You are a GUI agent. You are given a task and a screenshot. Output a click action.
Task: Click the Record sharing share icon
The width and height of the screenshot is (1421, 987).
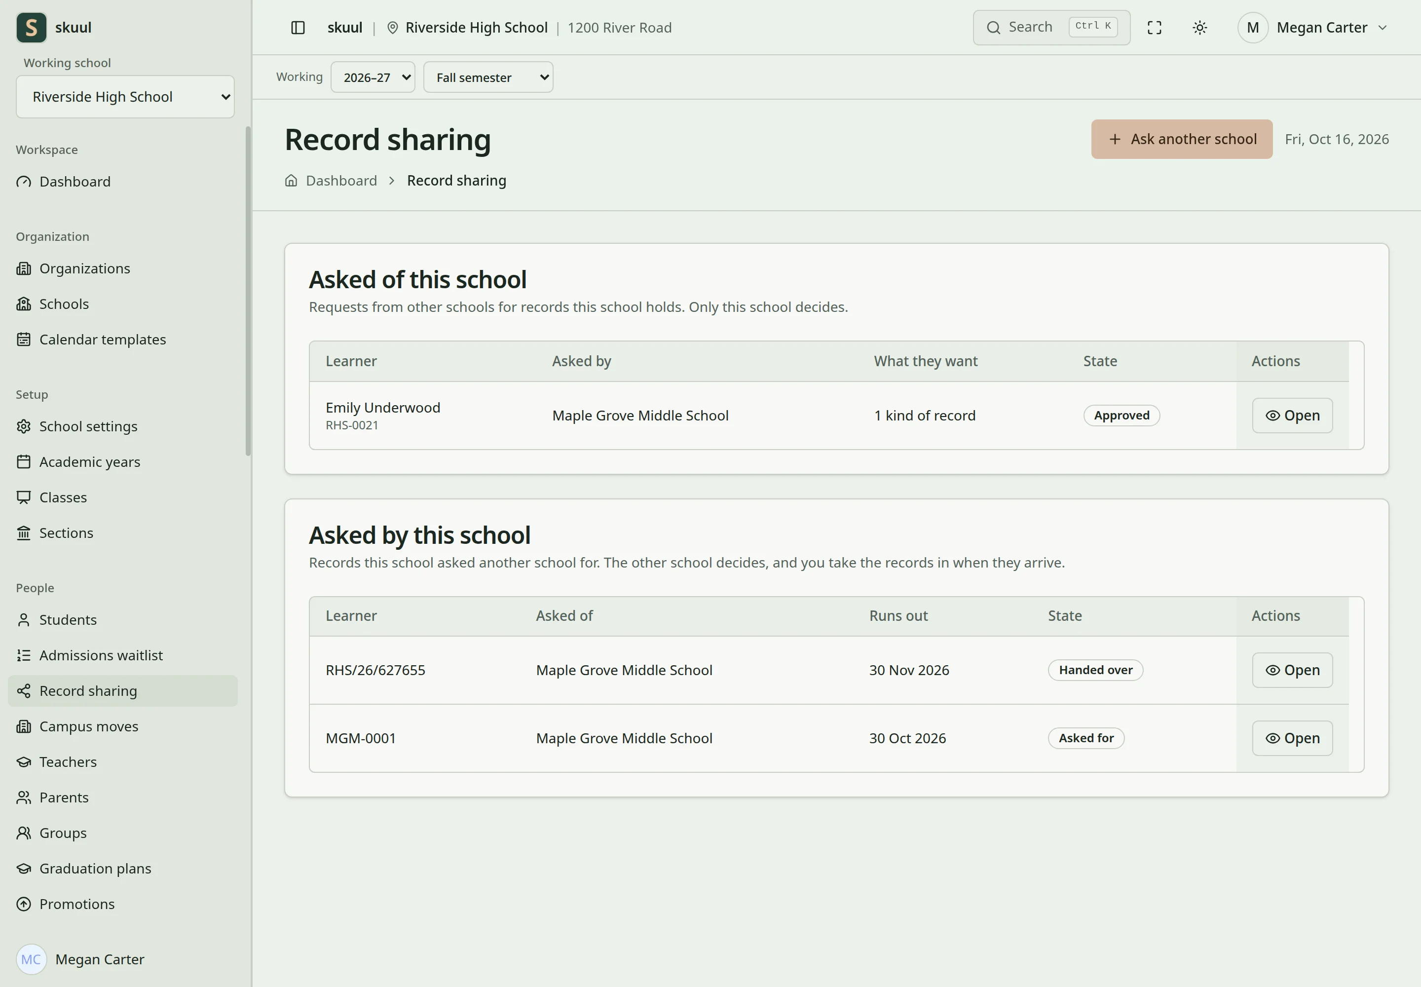24,691
